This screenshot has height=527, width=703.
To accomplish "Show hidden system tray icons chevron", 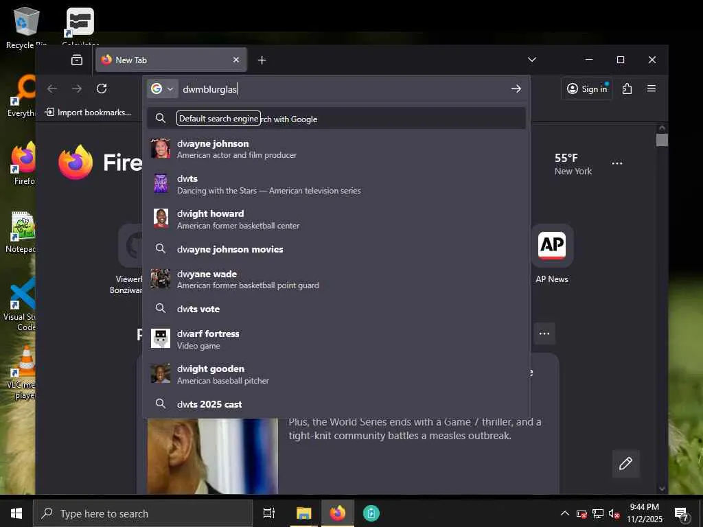I will click(x=565, y=513).
